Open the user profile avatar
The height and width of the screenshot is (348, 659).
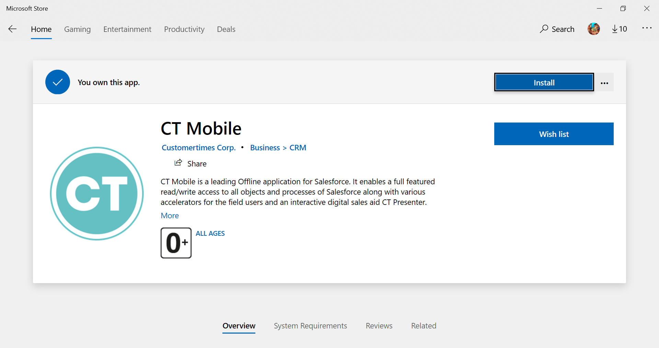(593, 29)
